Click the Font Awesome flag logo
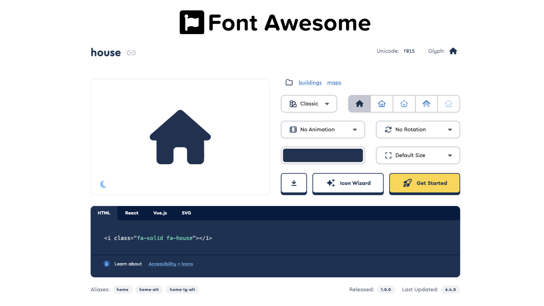This screenshot has width=544, height=306. (192, 22)
